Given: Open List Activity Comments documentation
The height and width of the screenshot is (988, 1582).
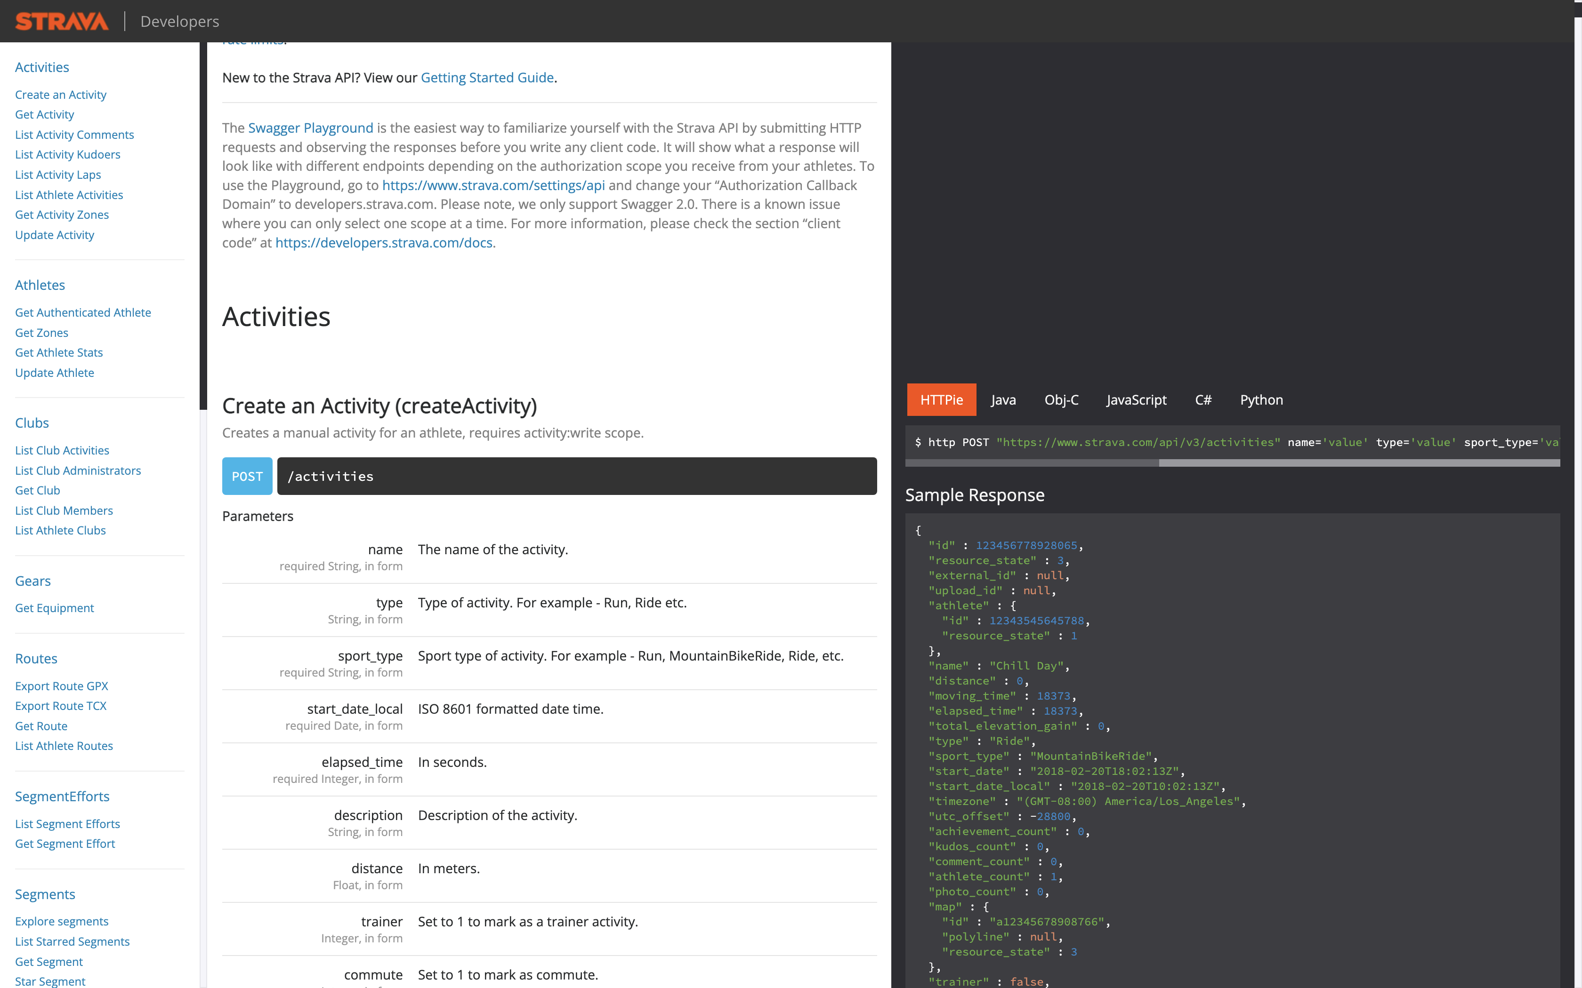Looking at the screenshot, I should tap(74, 135).
